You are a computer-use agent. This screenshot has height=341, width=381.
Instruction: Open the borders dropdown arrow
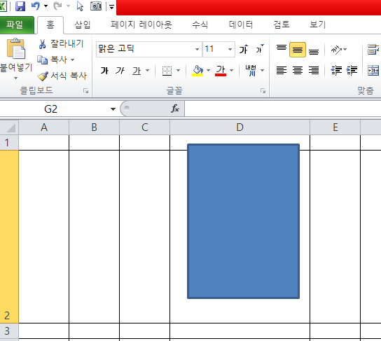179,71
